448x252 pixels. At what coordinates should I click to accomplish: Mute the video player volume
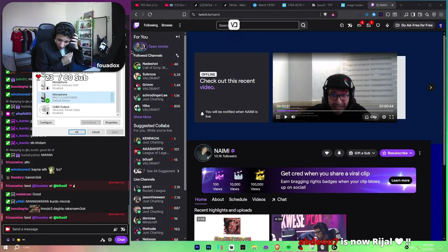click(293, 117)
